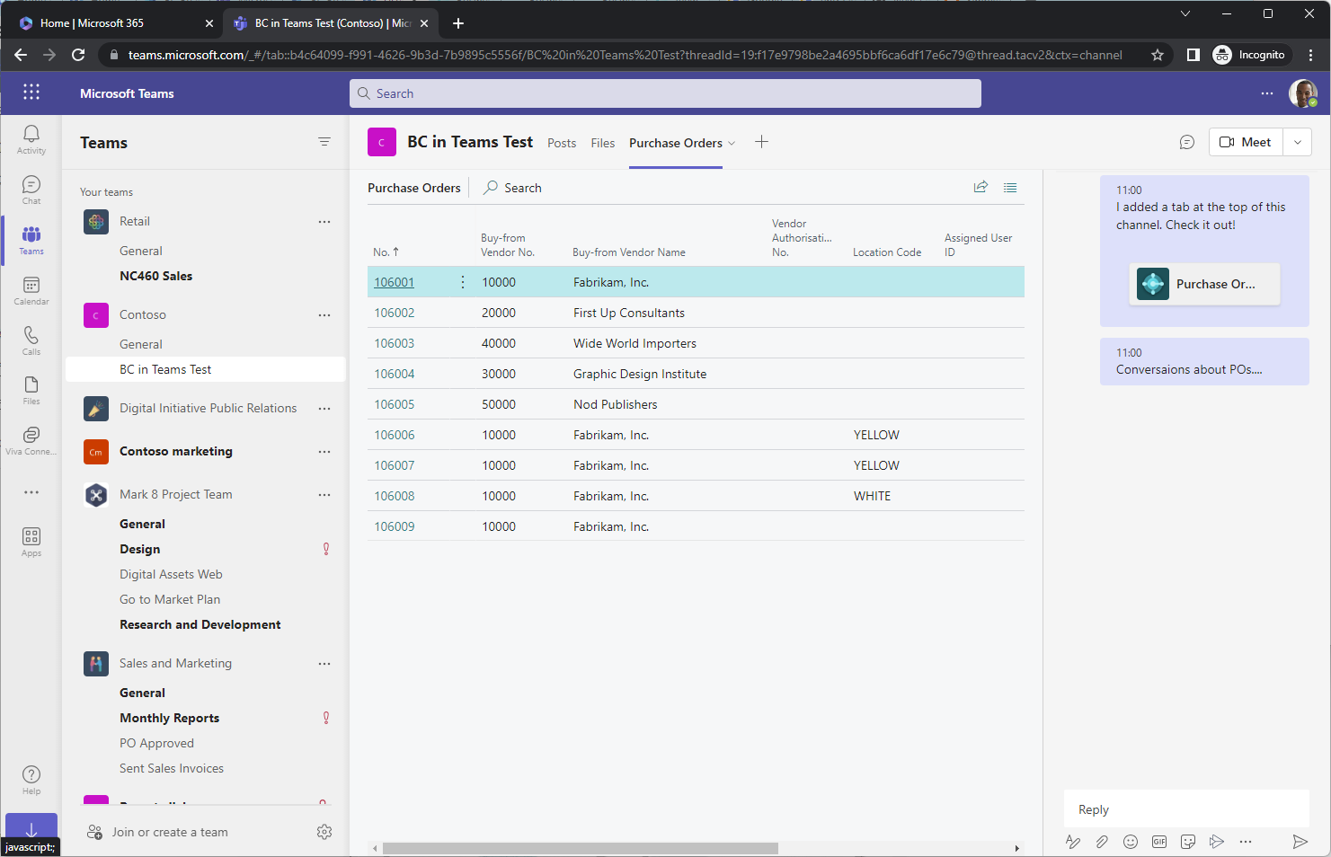Image resolution: width=1331 pixels, height=857 pixels.
Task: Insert a sticker in the reply
Action: [x=1188, y=842]
